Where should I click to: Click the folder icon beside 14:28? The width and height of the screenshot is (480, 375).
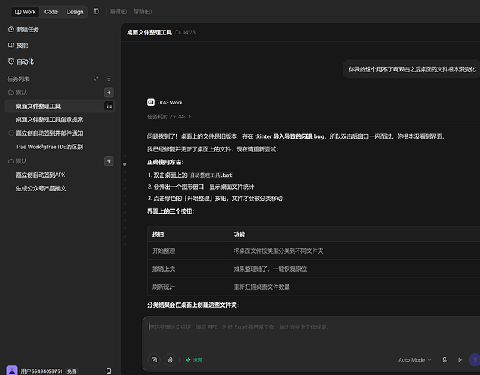[178, 32]
